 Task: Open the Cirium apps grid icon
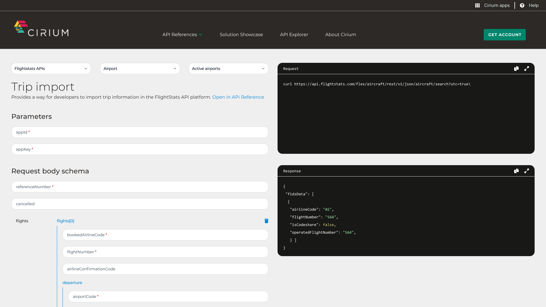click(x=477, y=5)
